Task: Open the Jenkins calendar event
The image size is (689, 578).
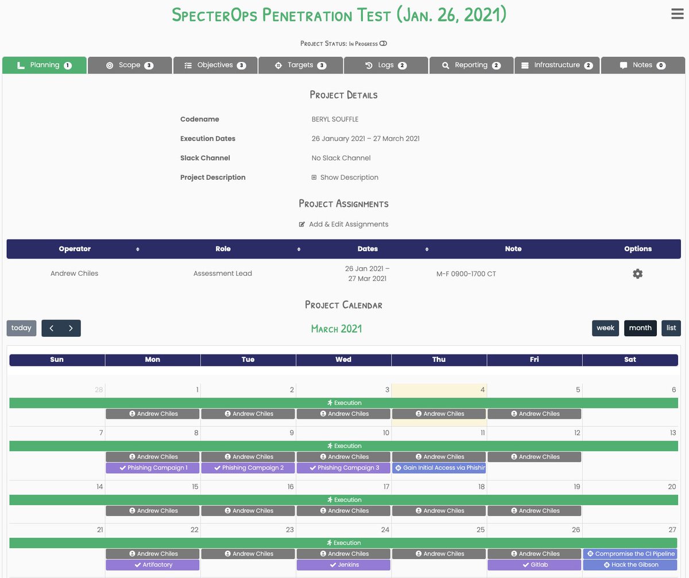Action: (x=343, y=565)
